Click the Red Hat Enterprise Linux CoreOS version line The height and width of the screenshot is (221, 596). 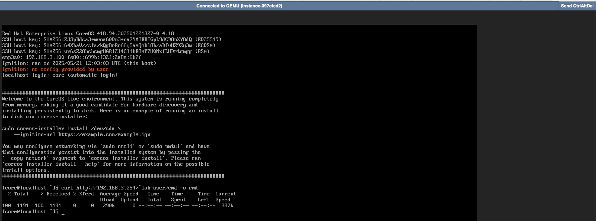tap(88, 34)
